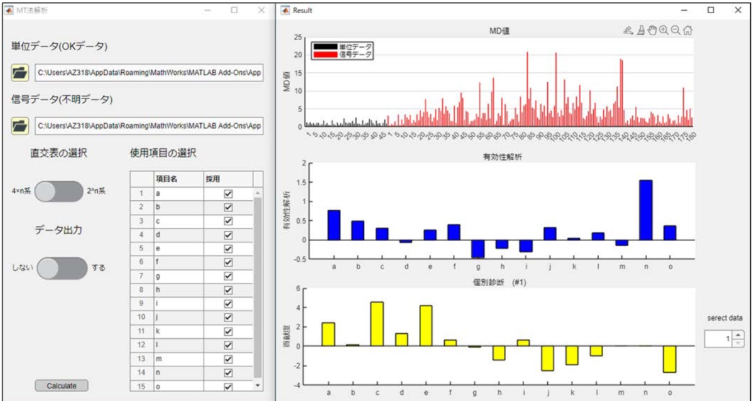The width and height of the screenshot is (754, 401).
Task: Restore view with the home icon
Action: (688, 30)
